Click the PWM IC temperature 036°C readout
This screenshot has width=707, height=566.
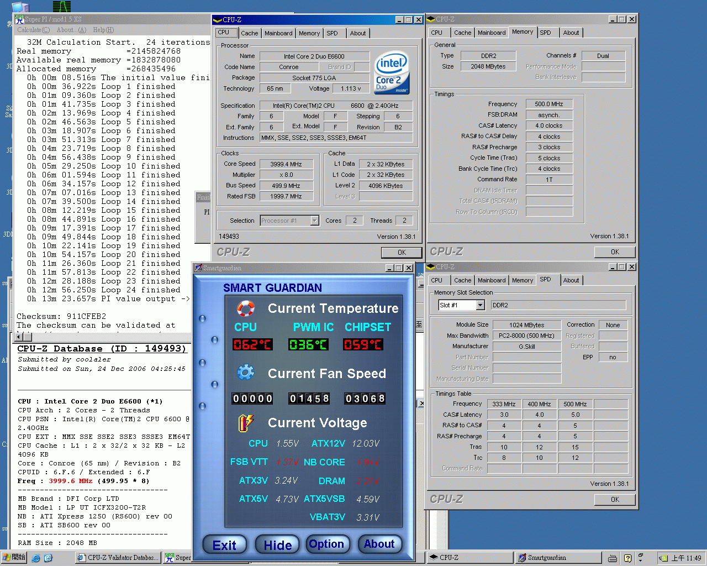[308, 344]
